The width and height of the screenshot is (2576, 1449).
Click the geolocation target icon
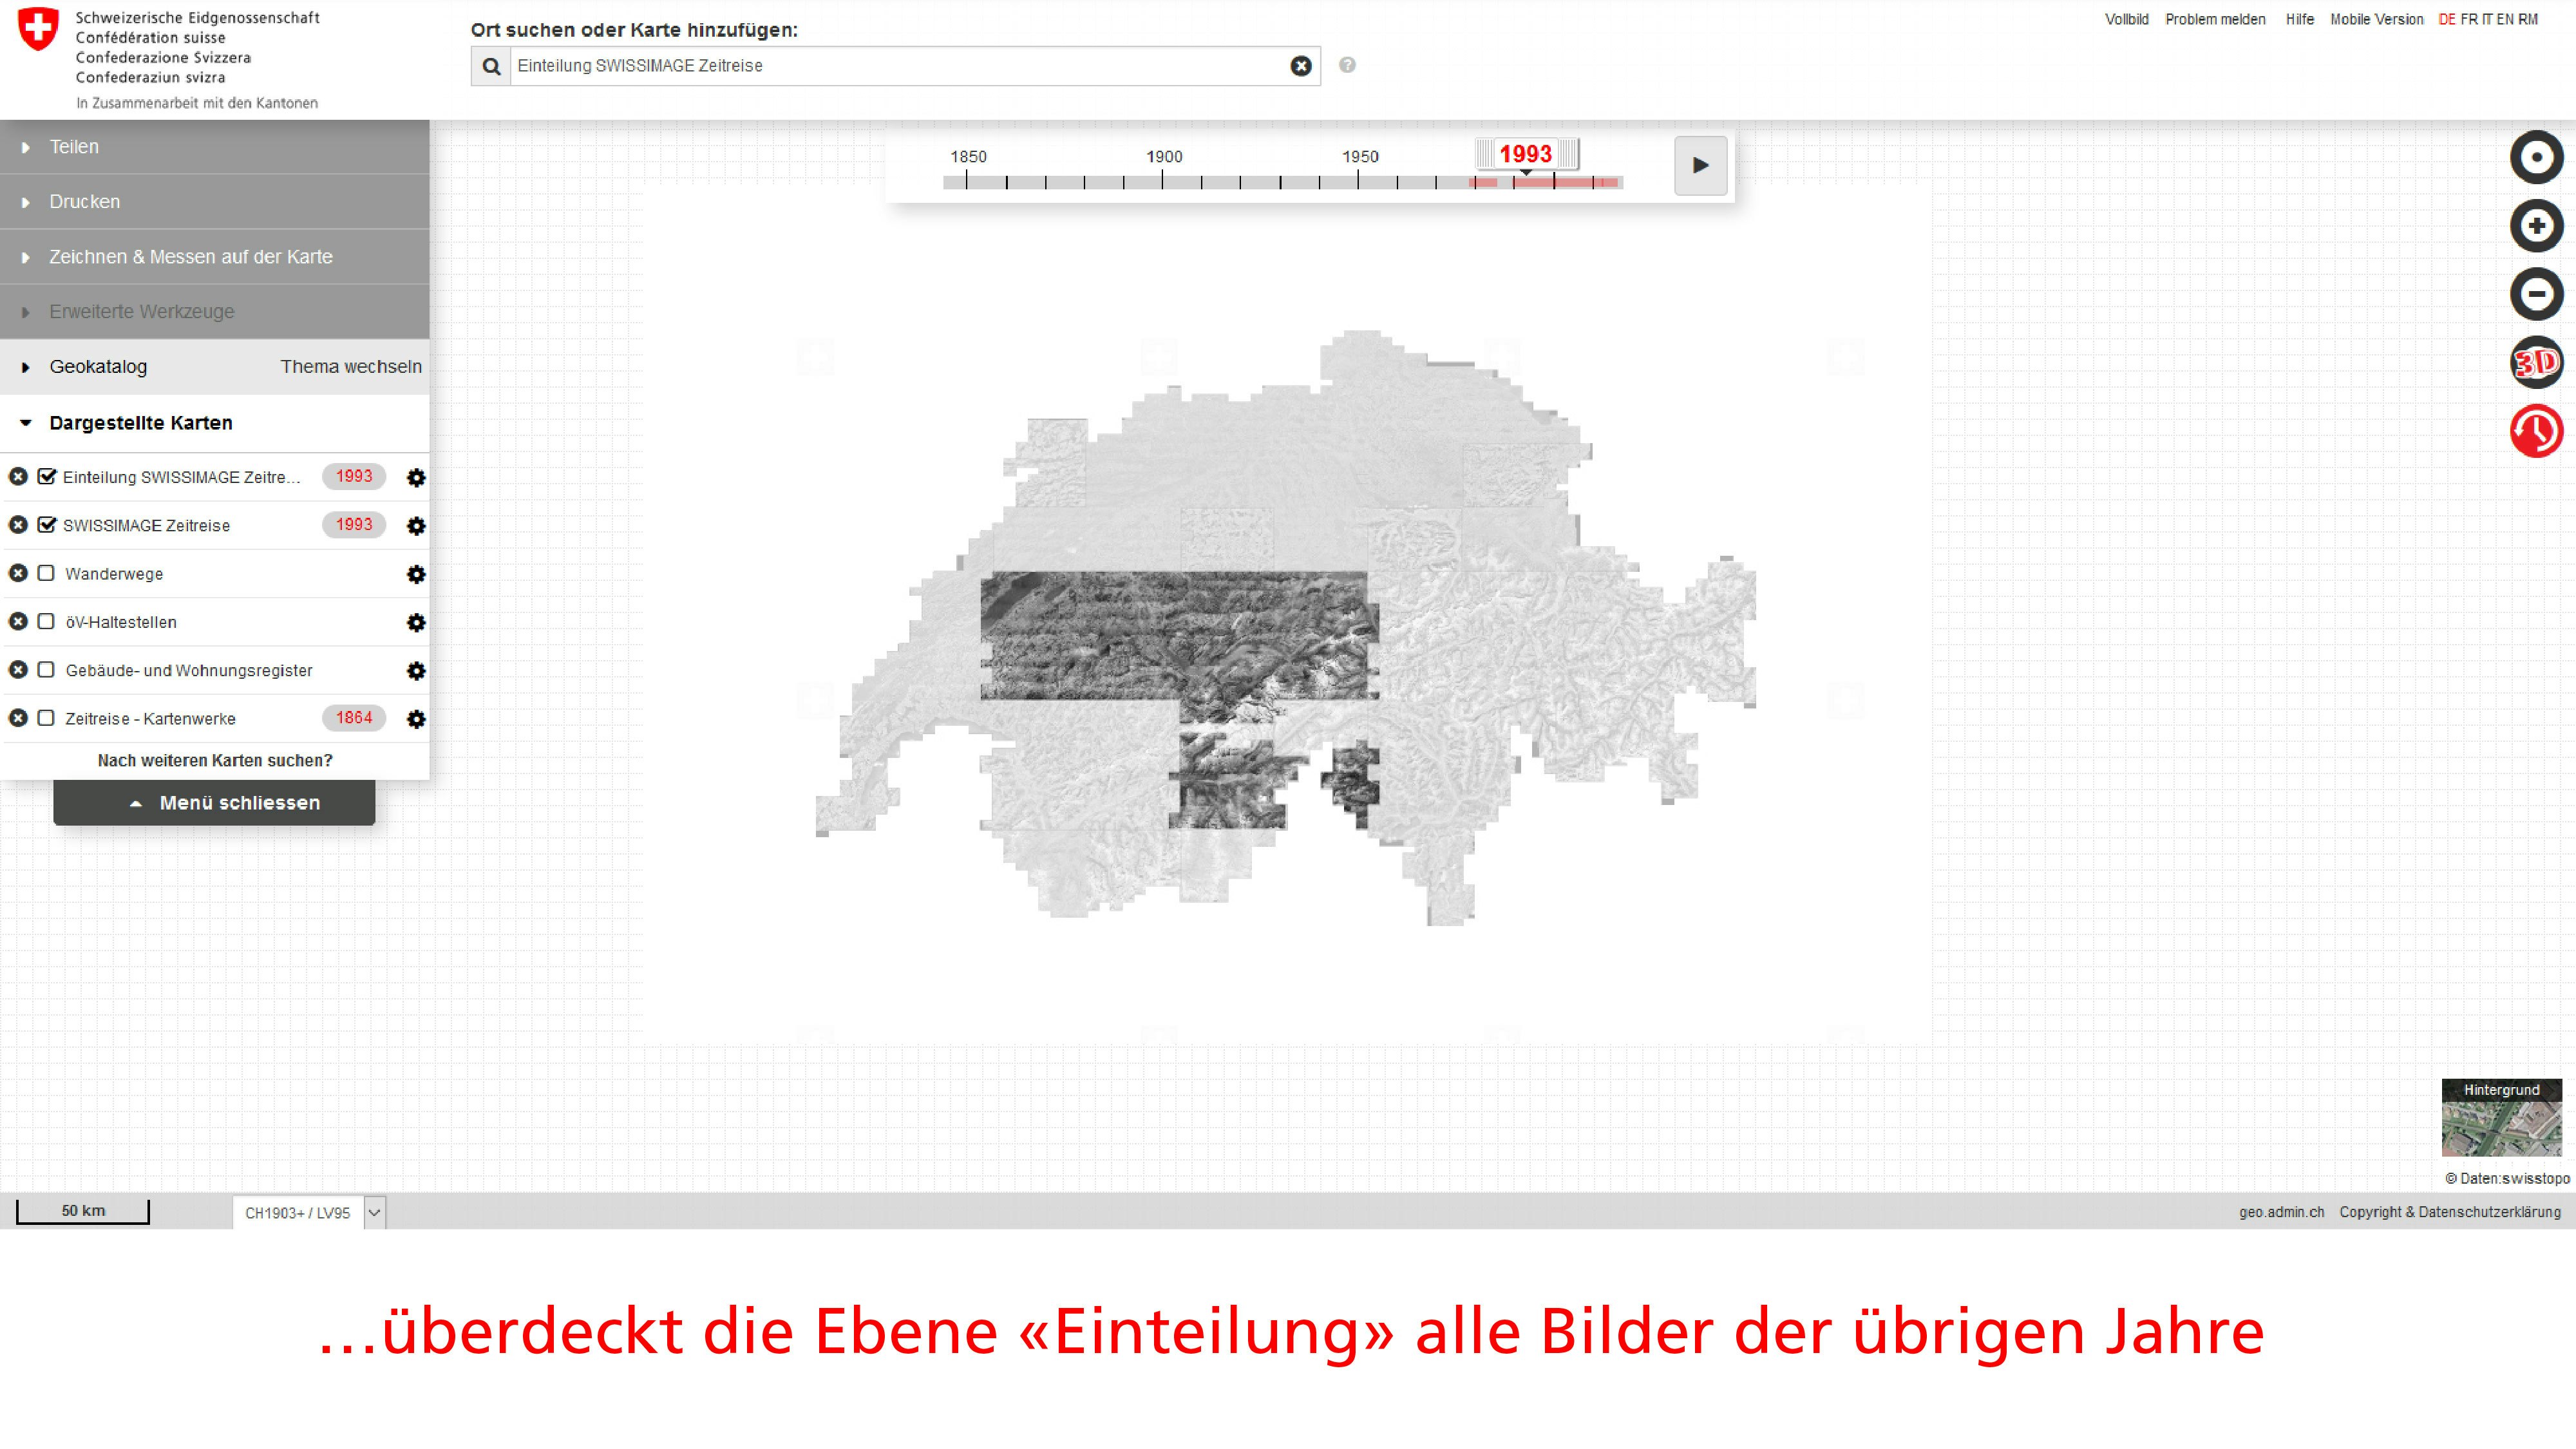(2536, 157)
